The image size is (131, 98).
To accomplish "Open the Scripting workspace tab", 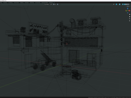I will click(51, 3).
